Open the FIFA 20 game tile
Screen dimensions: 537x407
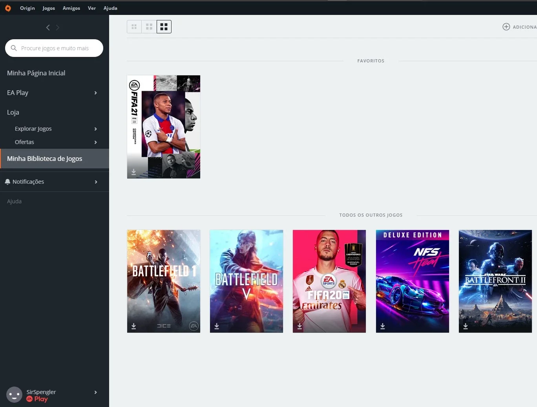pos(329,281)
